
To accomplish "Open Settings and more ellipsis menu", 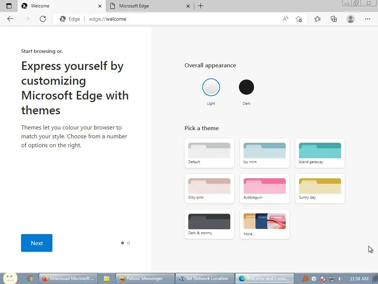I will [367, 19].
